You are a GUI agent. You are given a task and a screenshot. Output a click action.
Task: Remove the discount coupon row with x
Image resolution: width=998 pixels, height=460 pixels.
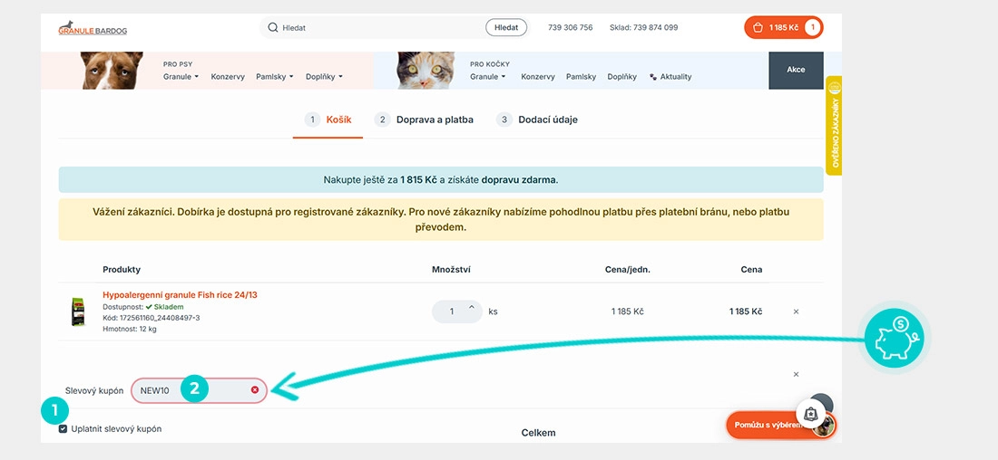[x=796, y=374]
